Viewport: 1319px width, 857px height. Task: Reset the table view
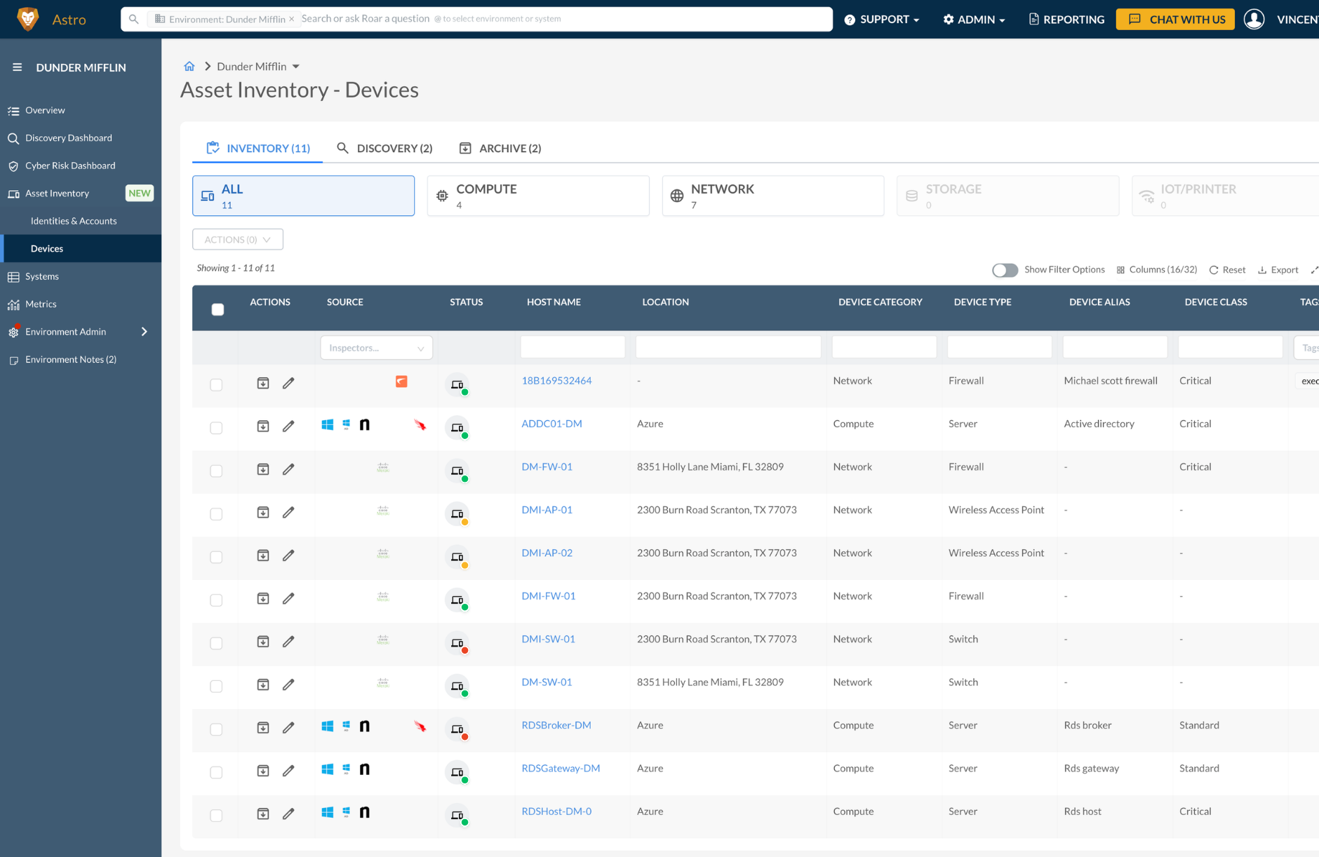(x=1227, y=270)
